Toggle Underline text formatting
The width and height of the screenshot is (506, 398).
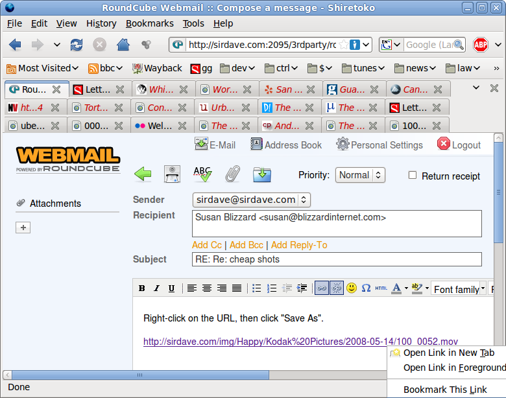[x=171, y=288]
